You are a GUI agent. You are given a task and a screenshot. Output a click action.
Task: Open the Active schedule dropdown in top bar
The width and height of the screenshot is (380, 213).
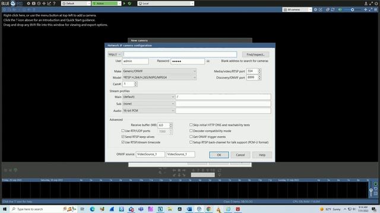click(106, 4)
